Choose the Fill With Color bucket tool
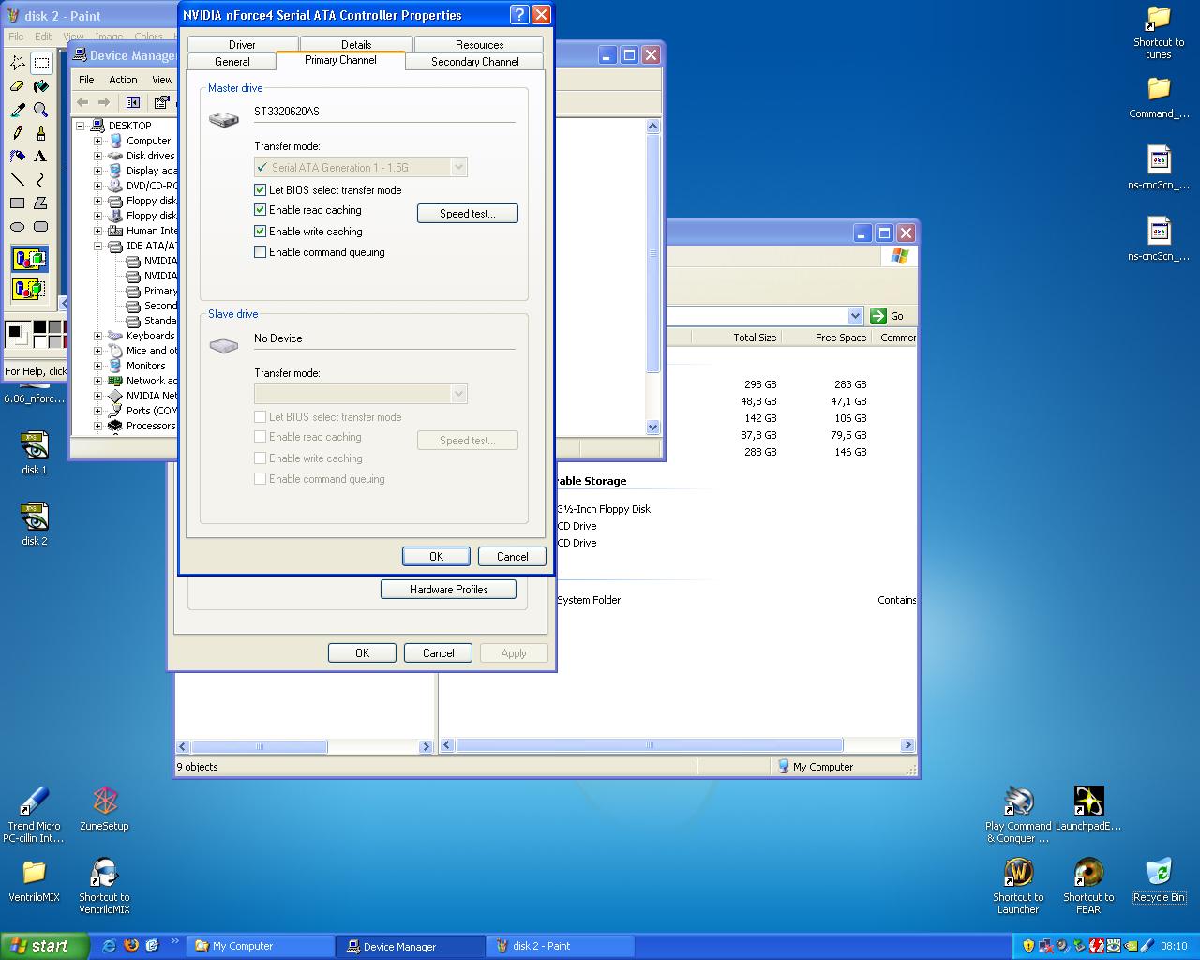This screenshot has width=1200, height=960. (40, 86)
